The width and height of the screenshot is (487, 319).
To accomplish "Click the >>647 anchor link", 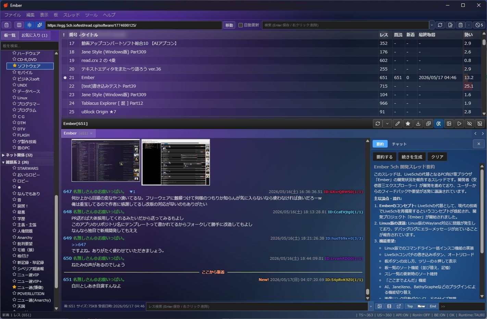I will click(79, 244).
